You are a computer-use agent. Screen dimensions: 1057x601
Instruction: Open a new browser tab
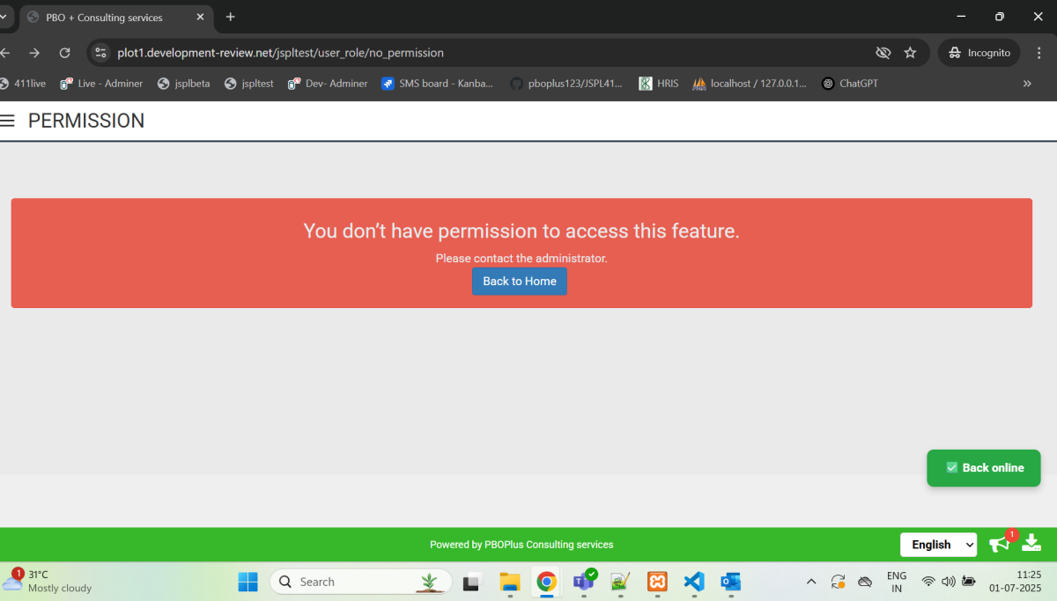pos(231,17)
